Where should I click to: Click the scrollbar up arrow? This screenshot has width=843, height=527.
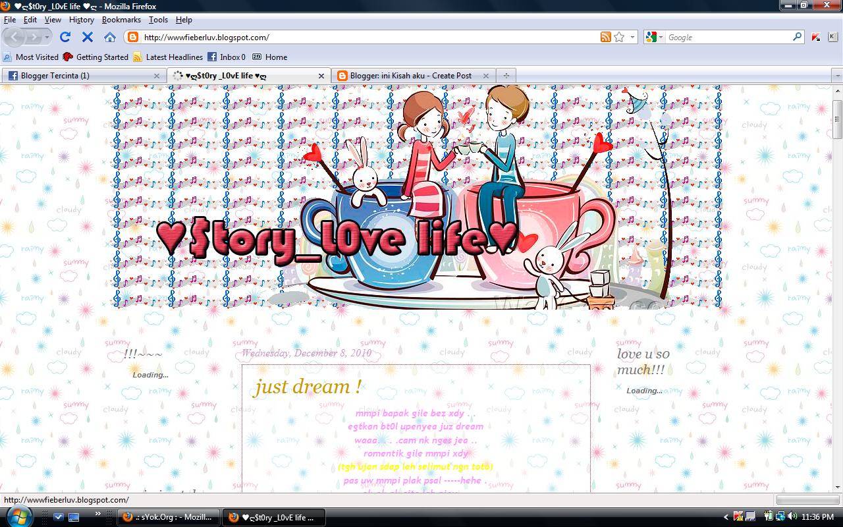[838, 90]
